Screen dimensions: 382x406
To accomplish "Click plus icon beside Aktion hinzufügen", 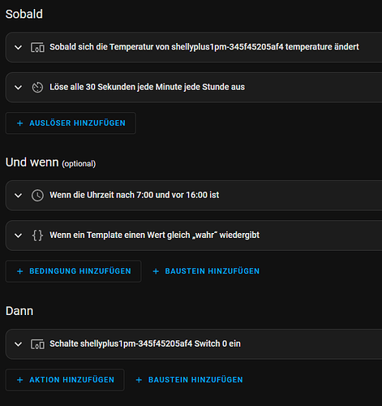I will click(x=19, y=380).
